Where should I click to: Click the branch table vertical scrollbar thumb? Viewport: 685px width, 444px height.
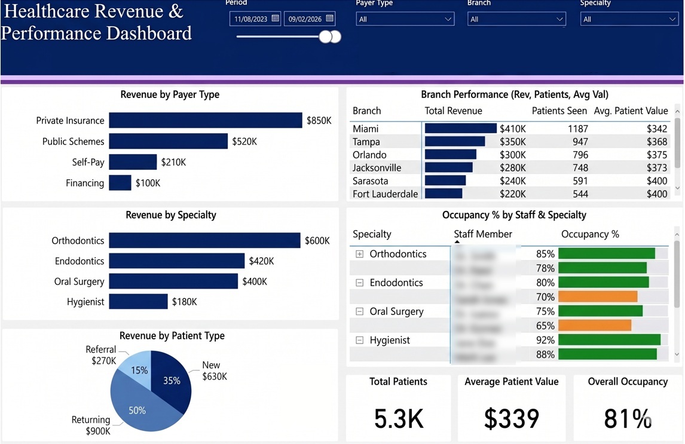pos(678,142)
